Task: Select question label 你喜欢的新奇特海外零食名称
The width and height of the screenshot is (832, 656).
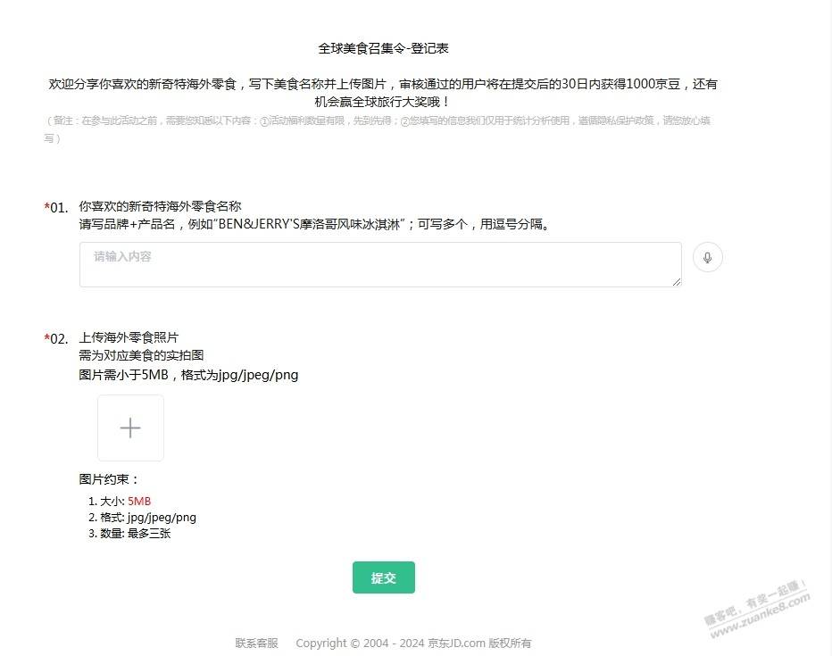Action: pos(160,205)
